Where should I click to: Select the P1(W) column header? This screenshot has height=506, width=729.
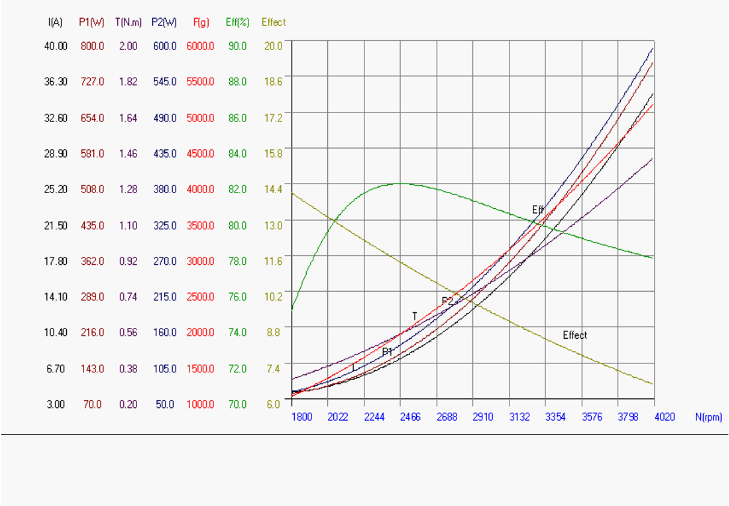pos(92,22)
